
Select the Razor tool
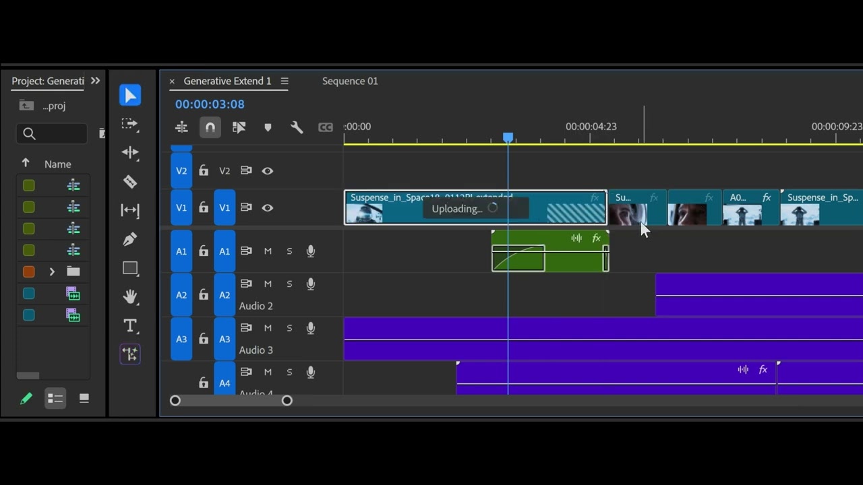(130, 182)
